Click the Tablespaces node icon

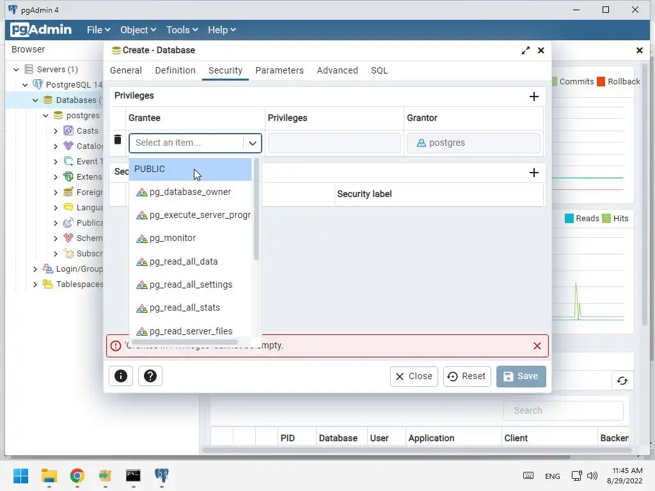tap(48, 284)
